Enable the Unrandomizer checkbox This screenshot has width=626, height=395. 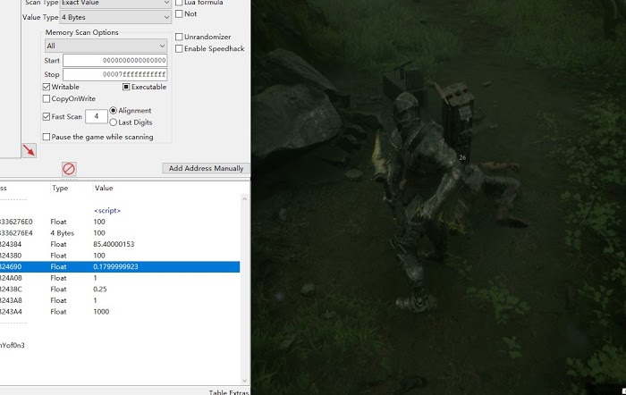(179, 37)
